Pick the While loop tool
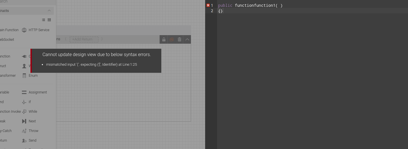408x149 pixels. coord(30,112)
